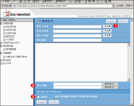
Task: Select 편지함없음 under personal mailboxes
Action: (11, 49)
